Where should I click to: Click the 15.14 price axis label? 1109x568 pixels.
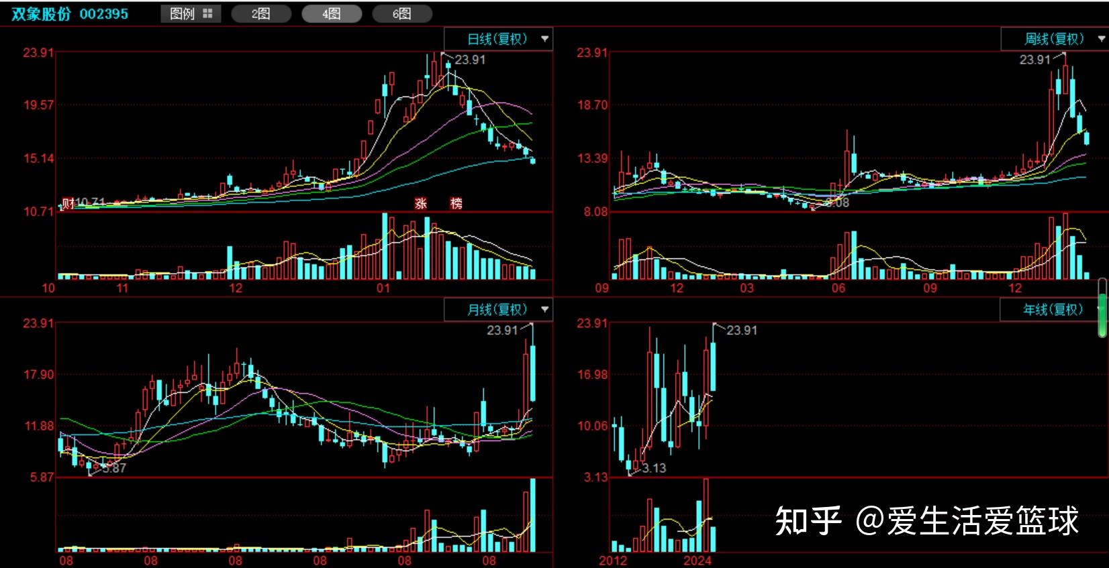(38, 159)
